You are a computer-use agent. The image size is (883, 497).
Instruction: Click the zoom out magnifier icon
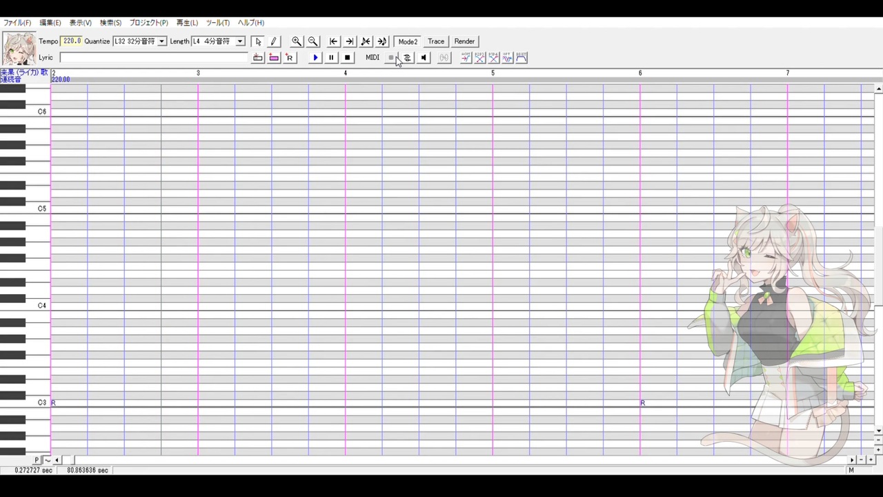[313, 41]
